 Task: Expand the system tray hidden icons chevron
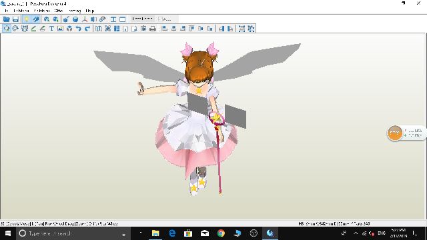[x=356, y=233]
